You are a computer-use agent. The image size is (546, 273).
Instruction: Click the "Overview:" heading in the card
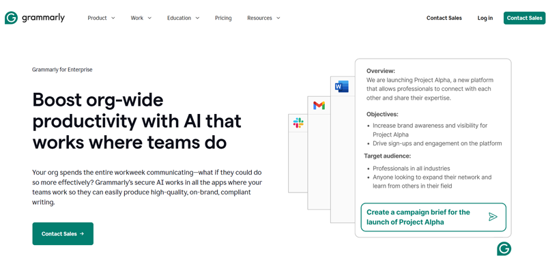pos(381,71)
